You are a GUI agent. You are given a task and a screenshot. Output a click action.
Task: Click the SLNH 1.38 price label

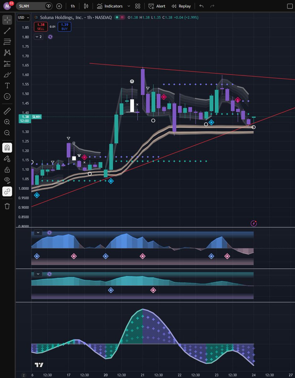point(30,117)
